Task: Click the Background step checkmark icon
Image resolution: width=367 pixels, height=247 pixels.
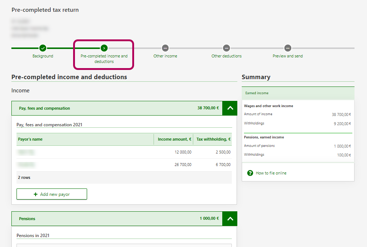Action: pyautogui.click(x=43, y=48)
